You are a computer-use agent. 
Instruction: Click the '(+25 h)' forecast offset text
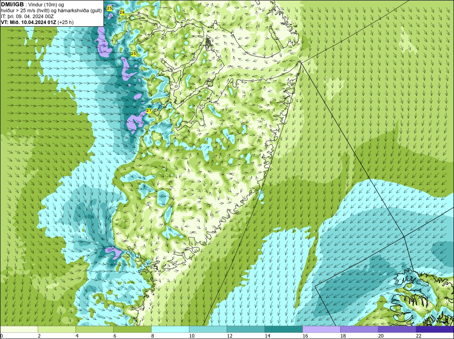66,22
